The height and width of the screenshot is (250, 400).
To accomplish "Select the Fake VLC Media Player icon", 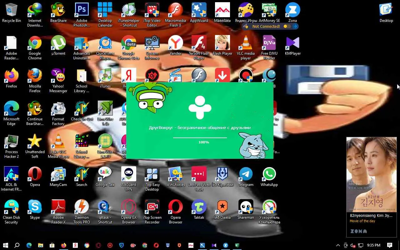I will tap(58, 146).
